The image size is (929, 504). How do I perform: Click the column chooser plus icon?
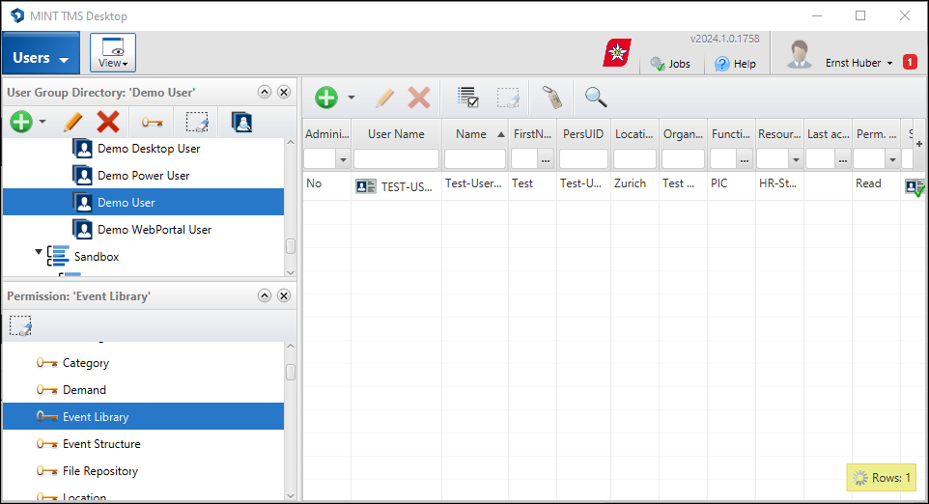pyautogui.click(x=919, y=144)
